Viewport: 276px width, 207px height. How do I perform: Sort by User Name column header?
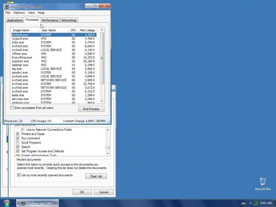54,30
